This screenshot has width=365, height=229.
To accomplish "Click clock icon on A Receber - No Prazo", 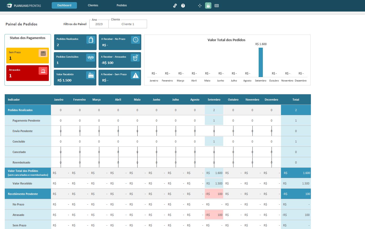I will (x=135, y=40).
